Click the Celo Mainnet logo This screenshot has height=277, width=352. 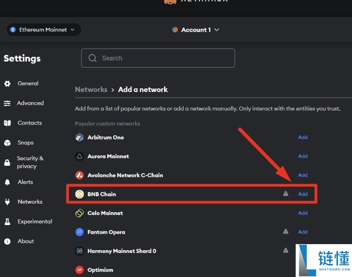click(79, 213)
